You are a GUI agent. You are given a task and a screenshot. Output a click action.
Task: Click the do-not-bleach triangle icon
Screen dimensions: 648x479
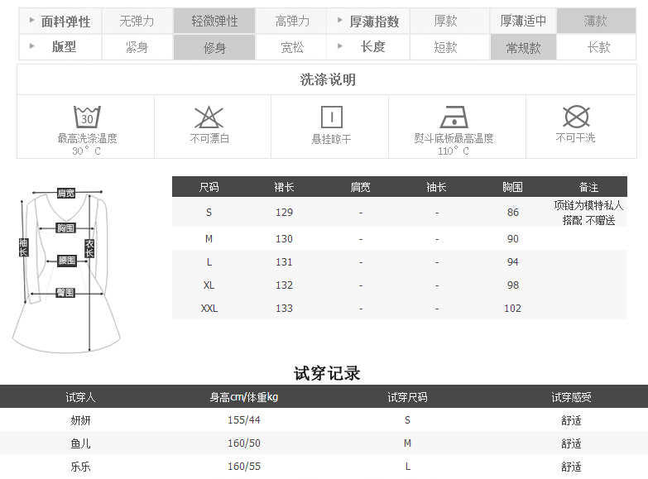tap(209, 117)
